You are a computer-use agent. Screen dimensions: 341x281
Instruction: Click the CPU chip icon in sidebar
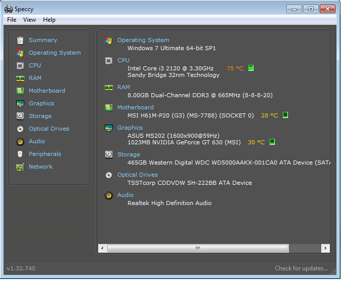click(20, 65)
